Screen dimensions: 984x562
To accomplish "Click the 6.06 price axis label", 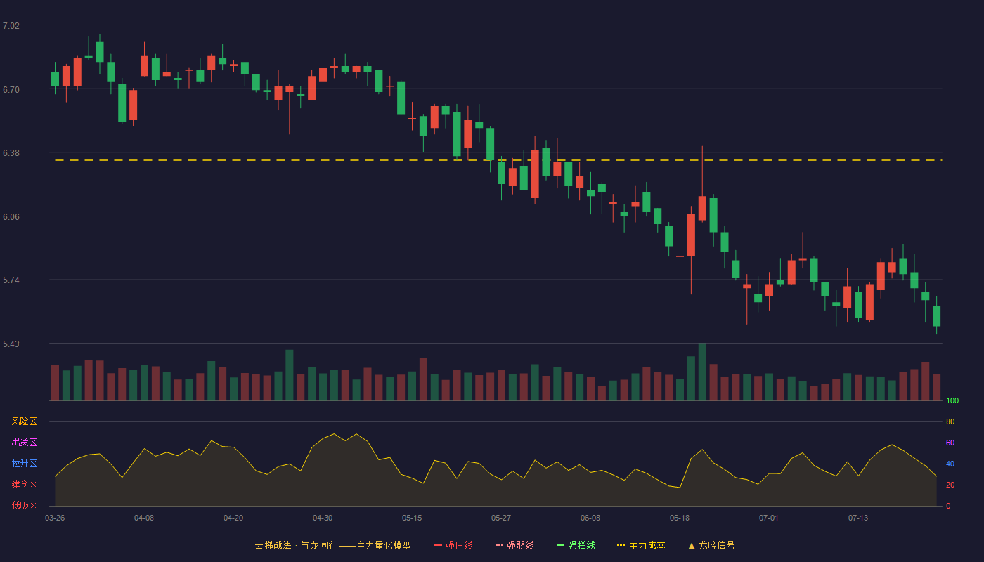I will click(x=11, y=217).
